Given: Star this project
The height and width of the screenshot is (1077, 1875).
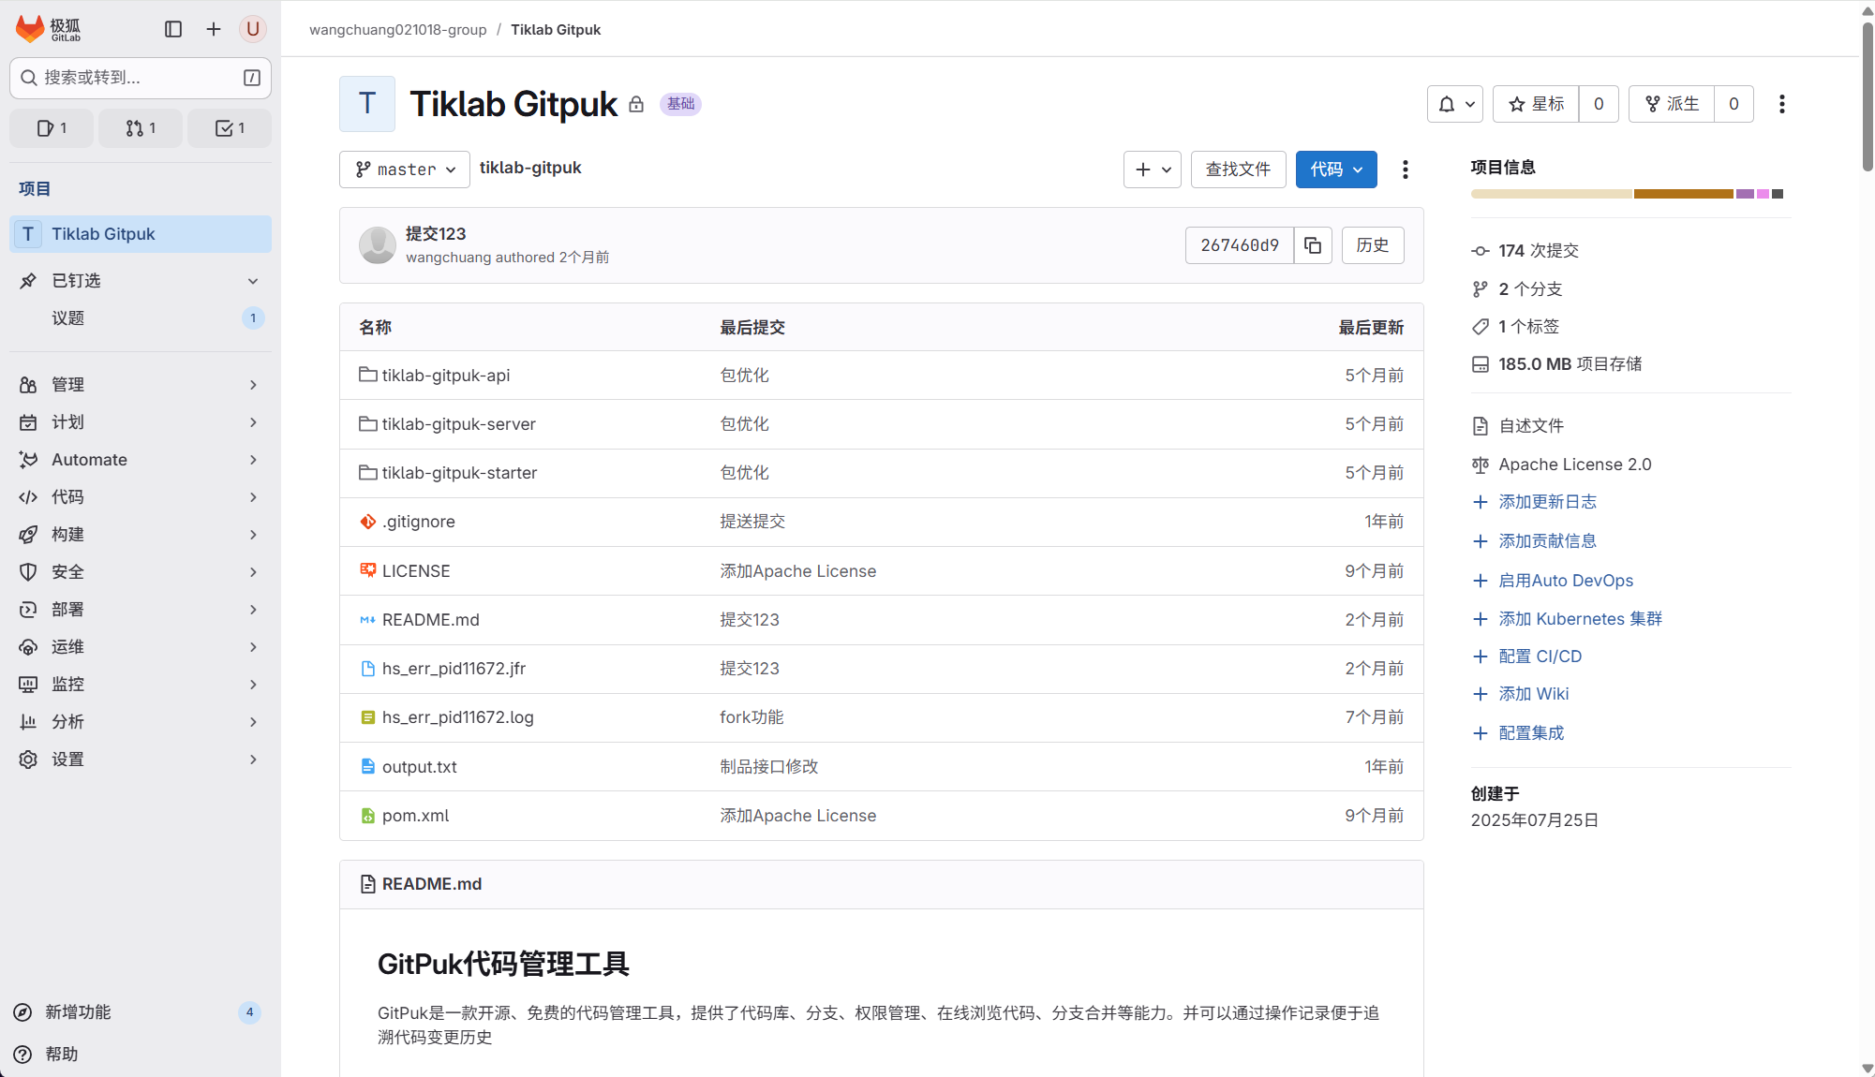Looking at the screenshot, I should [1536, 104].
